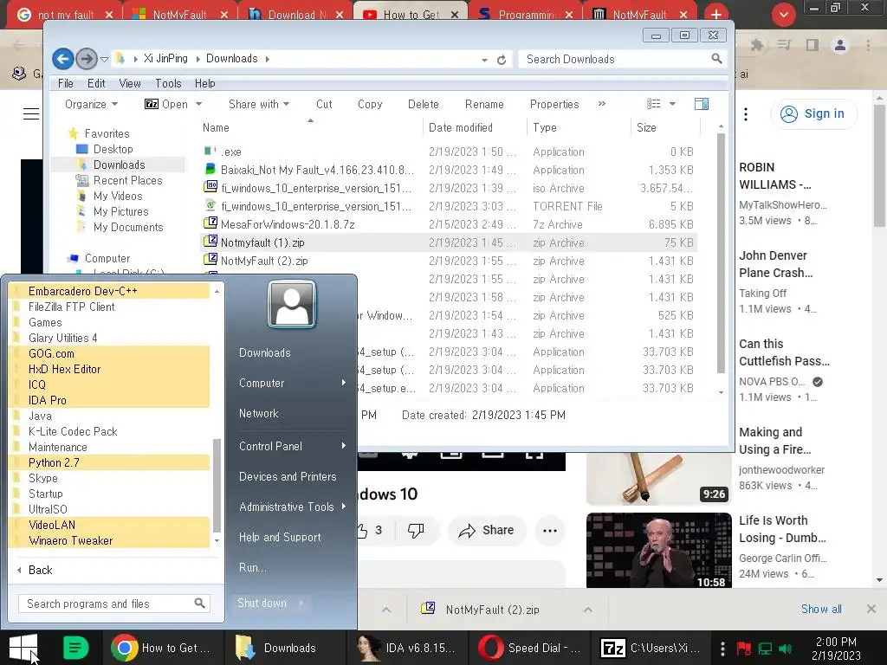Expand Computer submenu in Start menu
This screenshot has height=665, width=887.
(x=343, y=383)
